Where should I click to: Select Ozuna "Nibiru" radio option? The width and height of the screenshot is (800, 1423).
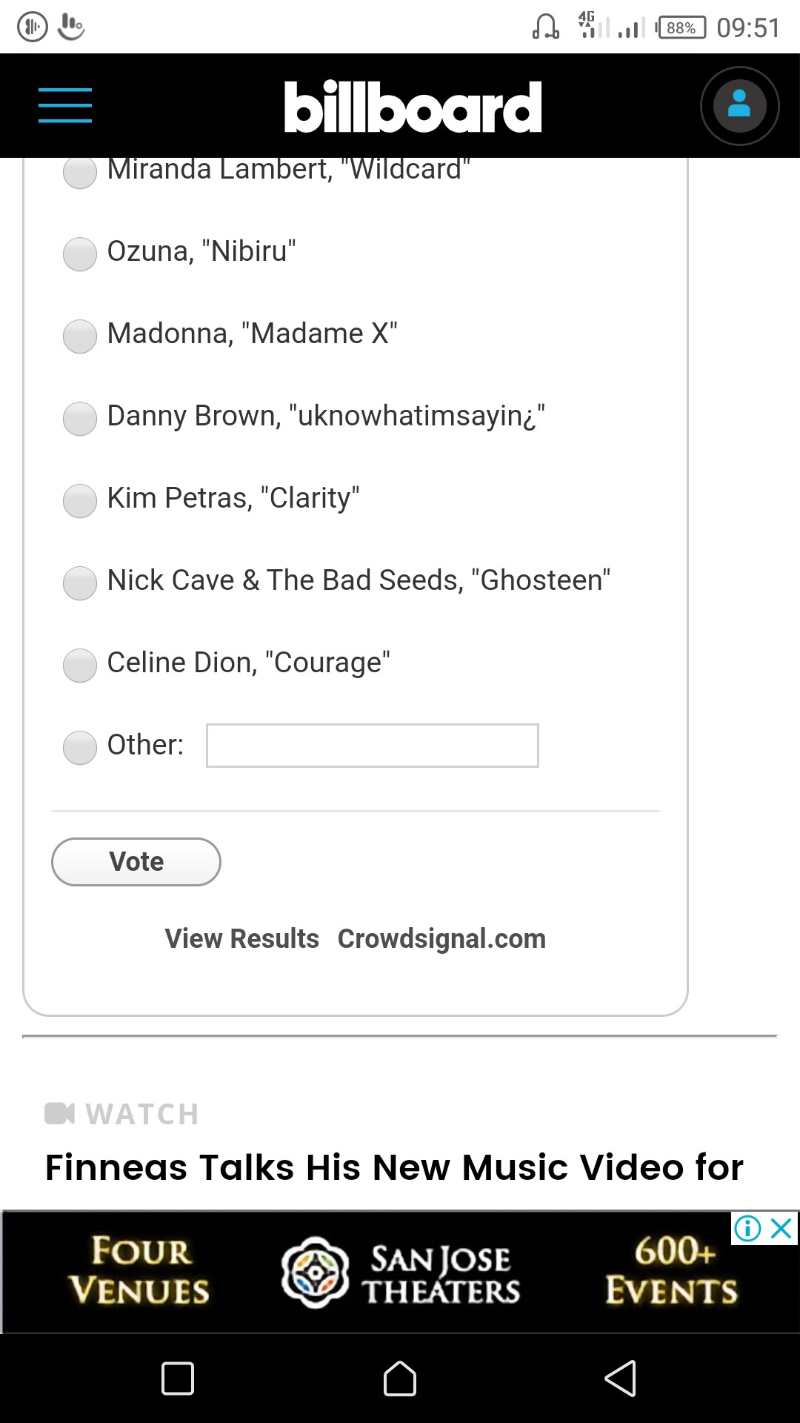80,253
